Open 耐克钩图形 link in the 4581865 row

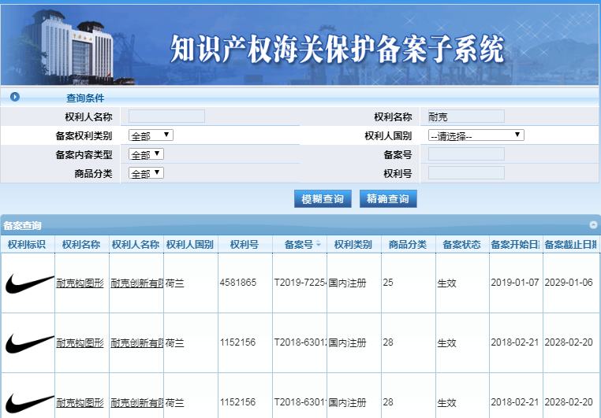[x=80, y=283]
